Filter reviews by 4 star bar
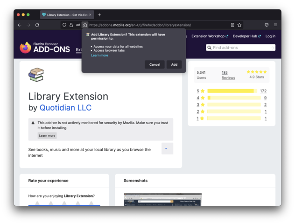This screenshot has width=295, height=224. point(234,98)
